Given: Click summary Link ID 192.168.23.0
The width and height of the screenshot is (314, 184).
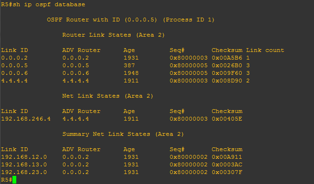Looking at the screenshot, I should pos(24,172).
